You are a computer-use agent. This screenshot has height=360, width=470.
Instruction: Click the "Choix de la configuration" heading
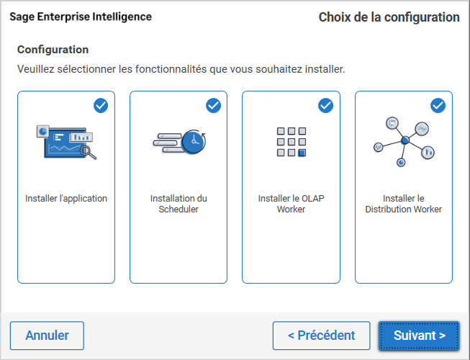pos(389,17)
